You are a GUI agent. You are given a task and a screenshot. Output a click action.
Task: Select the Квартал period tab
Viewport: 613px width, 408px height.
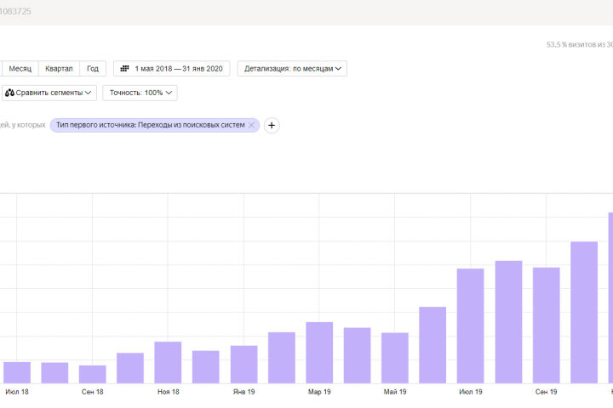(x=59, y=69)
